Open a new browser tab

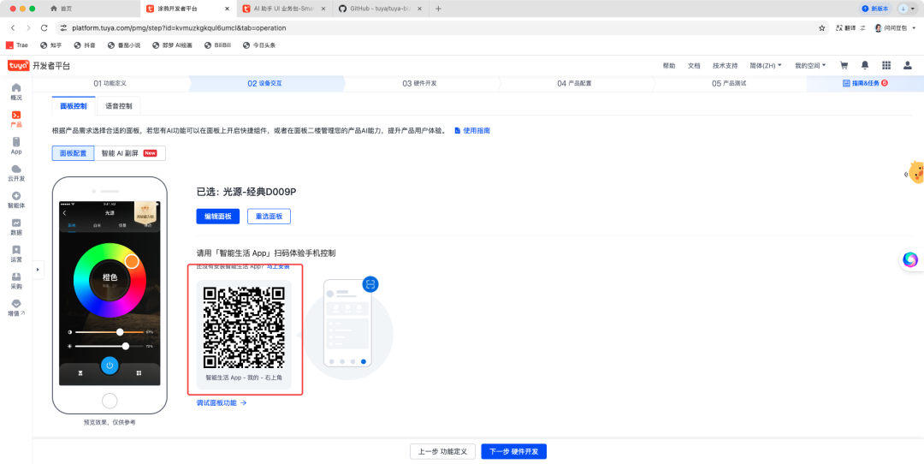tap(438, 9)
